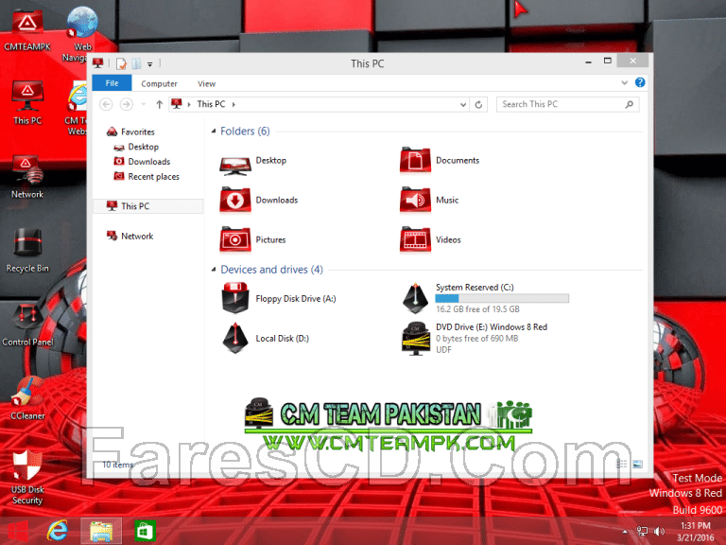Open the Music folder icon
Viewport: 726px width, 545px height.
[x=415, y=201]
